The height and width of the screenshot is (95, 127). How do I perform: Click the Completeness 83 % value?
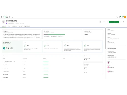pyautogui.click(x=48, y=46)
